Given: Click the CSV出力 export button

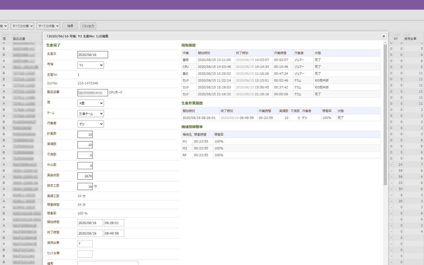Looking at the screenshot, I should click(x=88, y=26).
